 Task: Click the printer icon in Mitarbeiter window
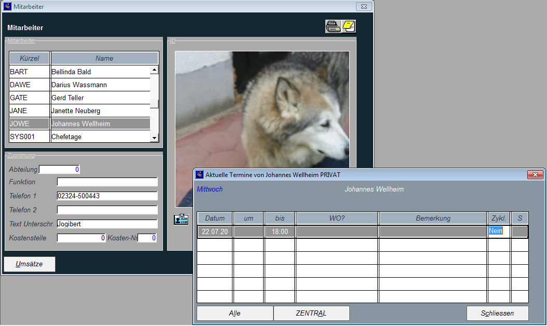[333, 26]
